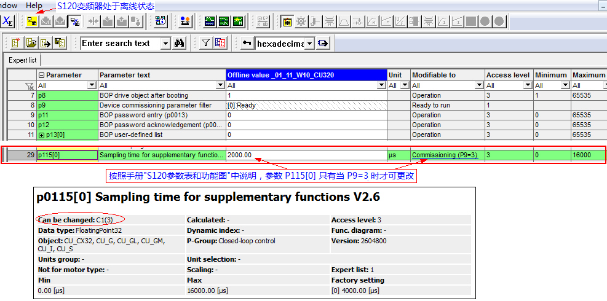Select the yellow expert list toolbar icon

(x=287, y=21)
